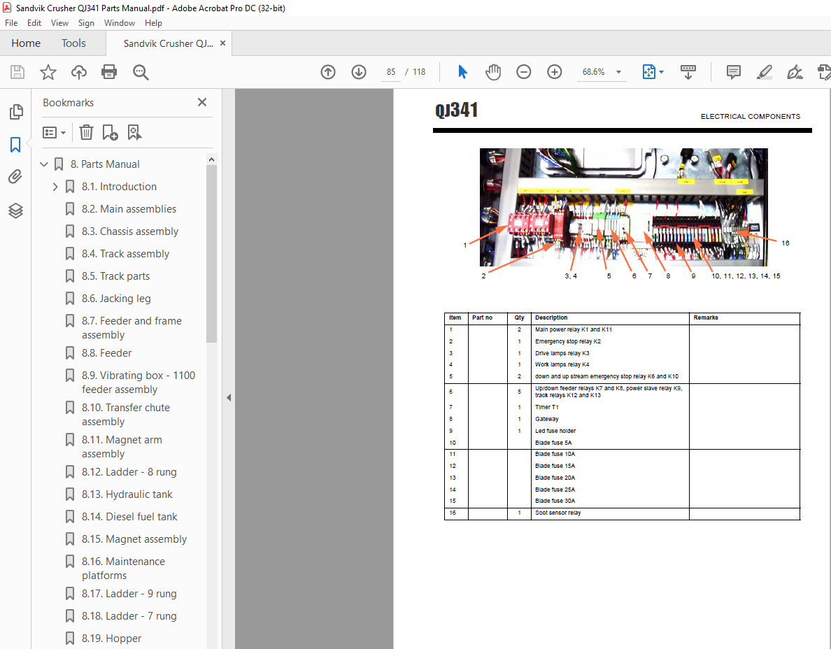Add the document to starred files
The width and height of the screenshot is (831, 649).
pyautogui.click(x=48, y=72)
